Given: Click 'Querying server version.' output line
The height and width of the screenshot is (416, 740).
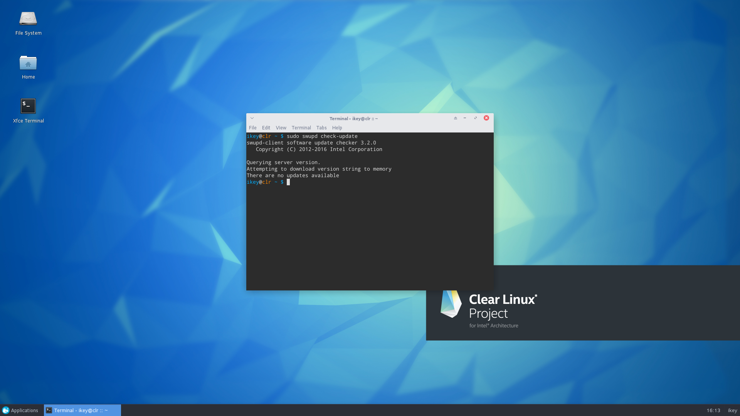Looking at the screenshot, I should tap(284, 163).
